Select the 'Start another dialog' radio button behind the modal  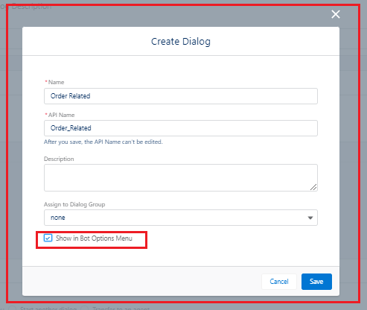12,309
